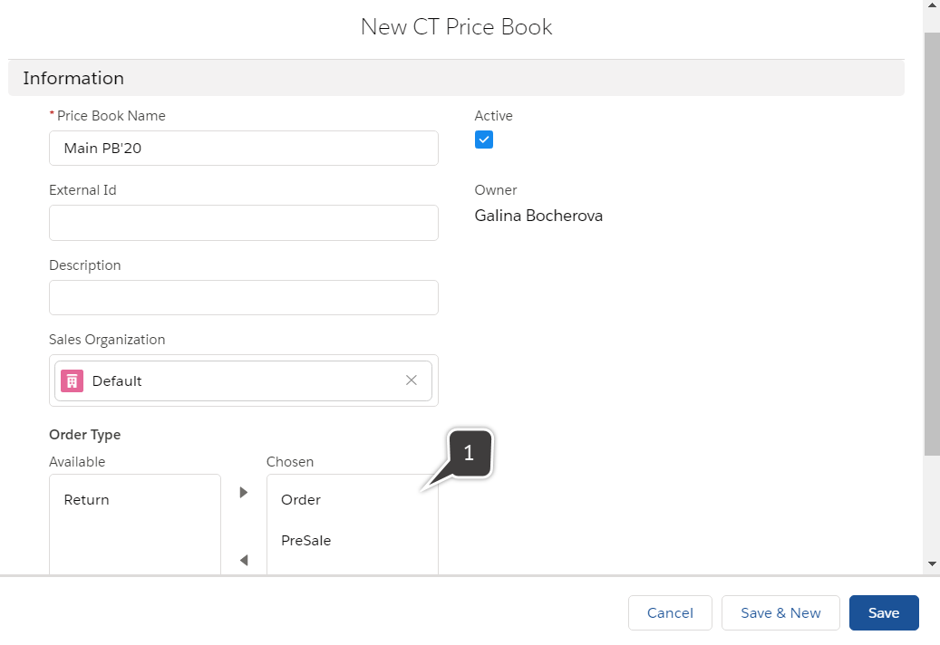Click the External Id input field
The image size is (940, 645).
pos(243,222)
